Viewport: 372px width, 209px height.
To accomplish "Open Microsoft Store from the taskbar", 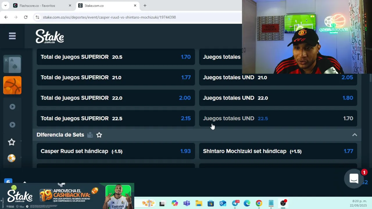I will 211,203.
